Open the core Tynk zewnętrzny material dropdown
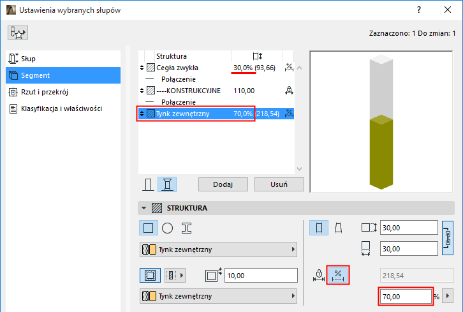Viewport: 463px width, 312px height. click(218, 249)
